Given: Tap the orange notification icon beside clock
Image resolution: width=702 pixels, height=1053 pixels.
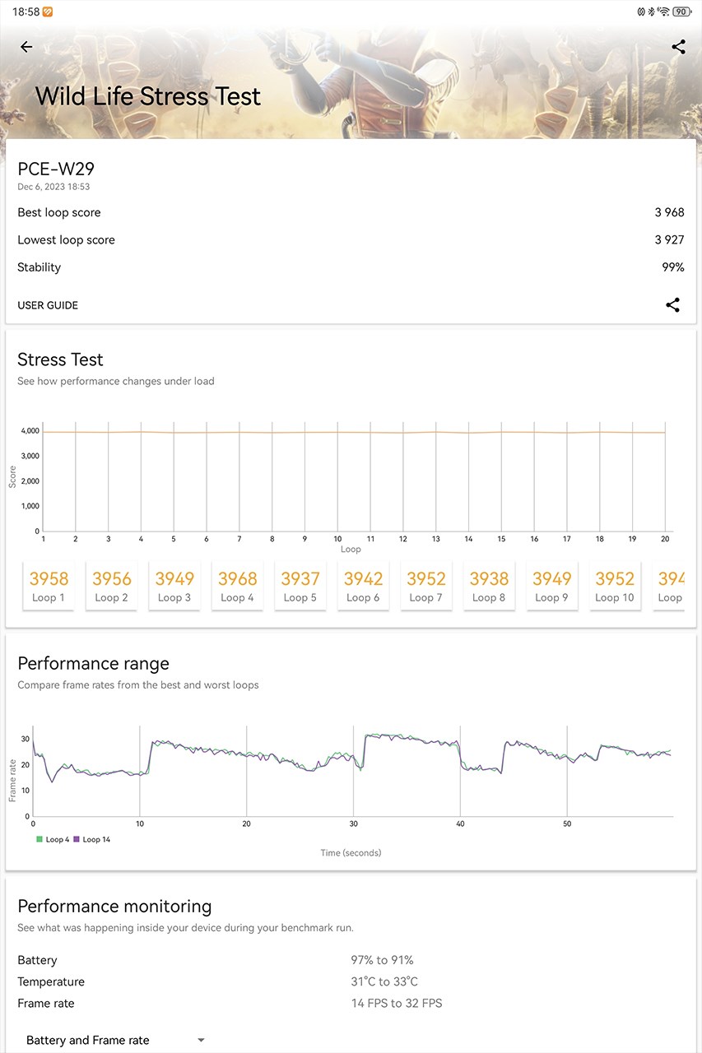Looking at the screenshot, I should point(48,12).
